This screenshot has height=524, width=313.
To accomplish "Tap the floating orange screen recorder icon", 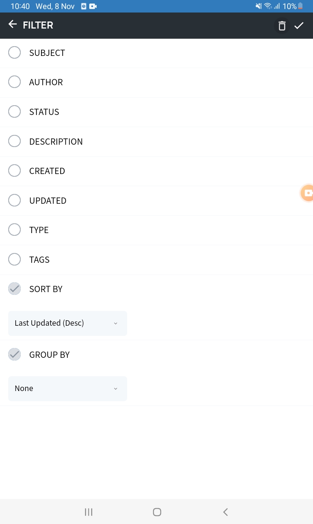I will (308, 193).
